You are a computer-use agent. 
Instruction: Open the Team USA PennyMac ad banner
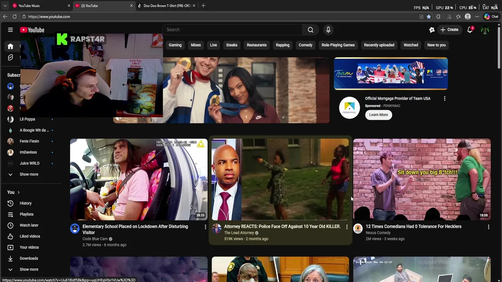point(391,74)
